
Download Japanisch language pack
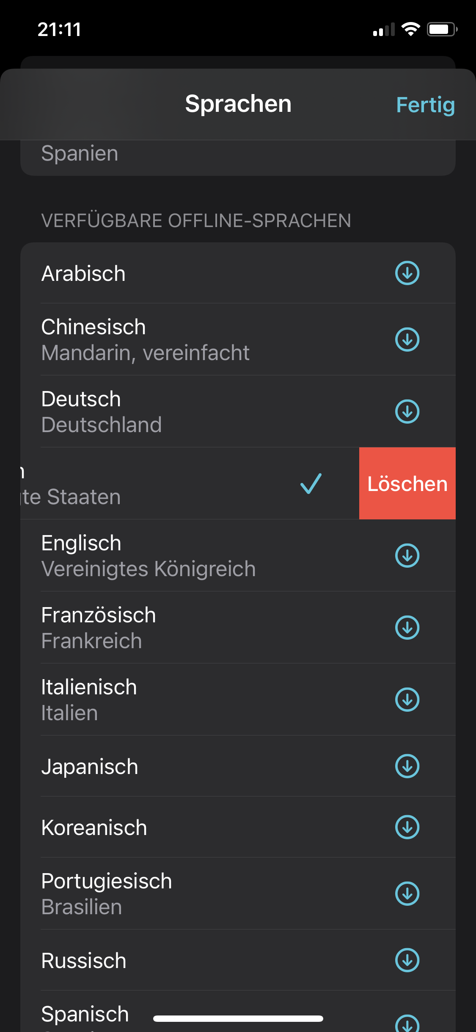coord(407,766)
